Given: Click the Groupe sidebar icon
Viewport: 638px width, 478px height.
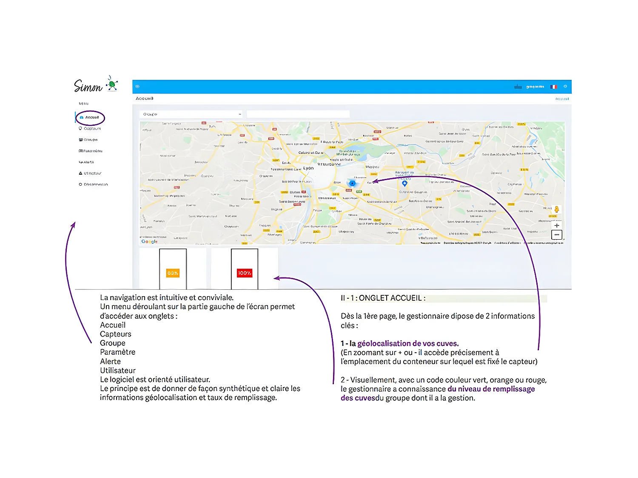Looking at the screenshot, I should [x=81, y=140].
